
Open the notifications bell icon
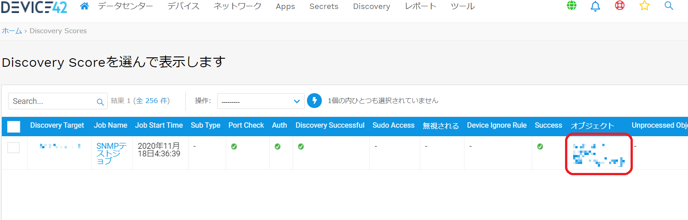coord(596,6)
